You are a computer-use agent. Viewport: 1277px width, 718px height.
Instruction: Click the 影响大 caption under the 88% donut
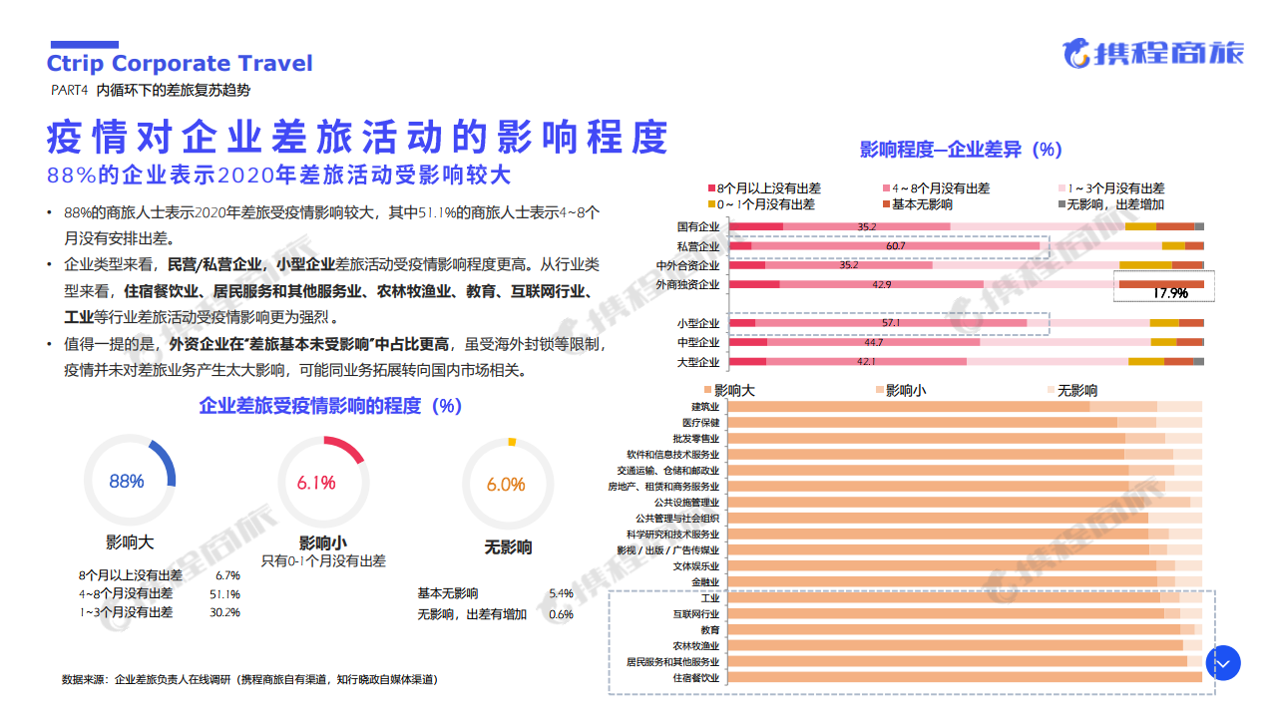pos(130,543)
